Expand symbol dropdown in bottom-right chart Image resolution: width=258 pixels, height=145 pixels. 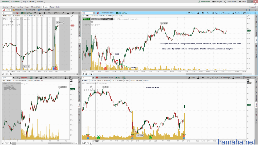[93, 78]
